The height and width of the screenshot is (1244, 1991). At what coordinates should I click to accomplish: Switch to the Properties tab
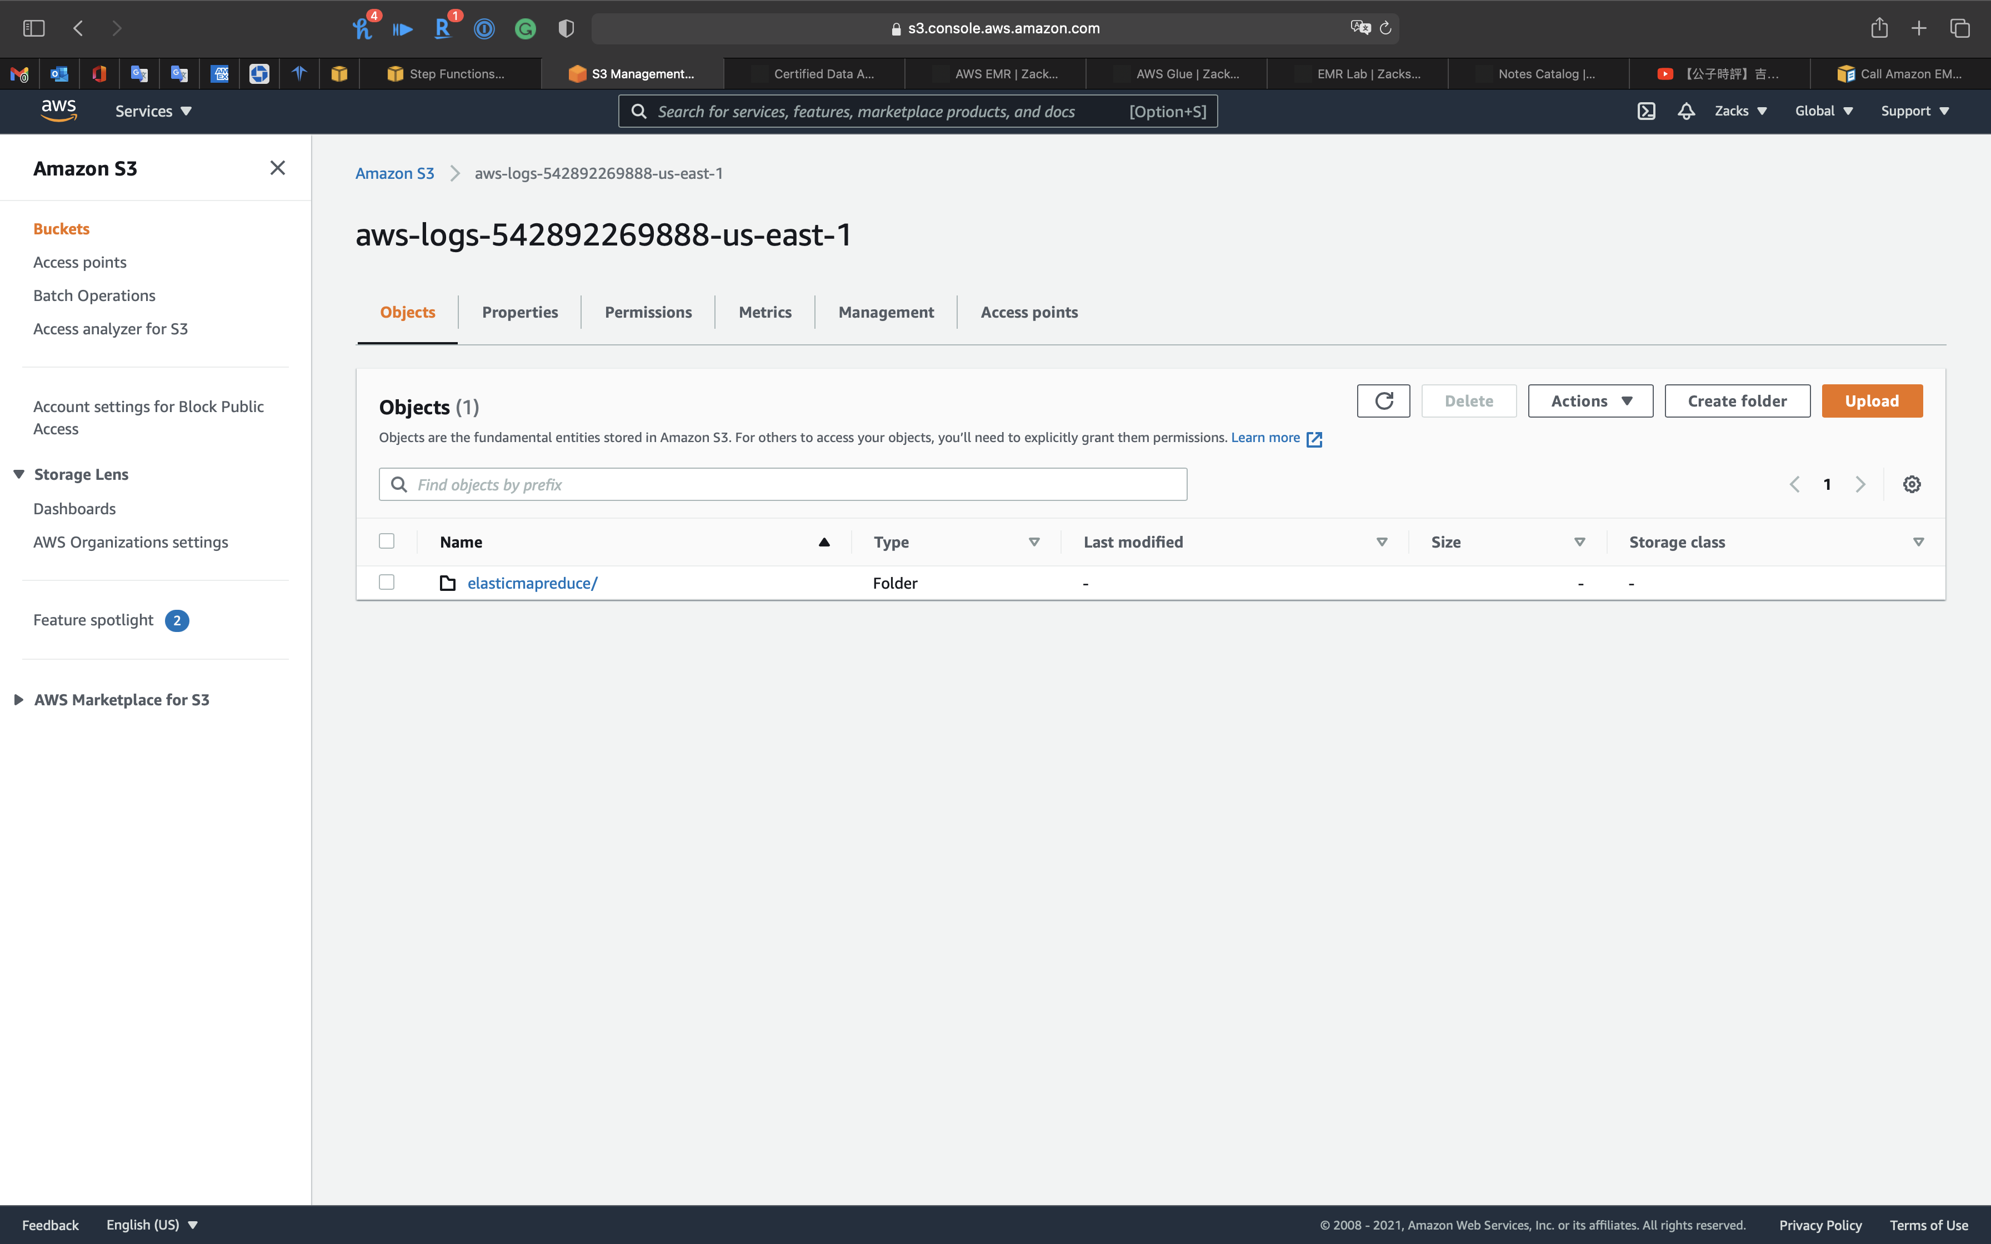[x=519, y=312]
